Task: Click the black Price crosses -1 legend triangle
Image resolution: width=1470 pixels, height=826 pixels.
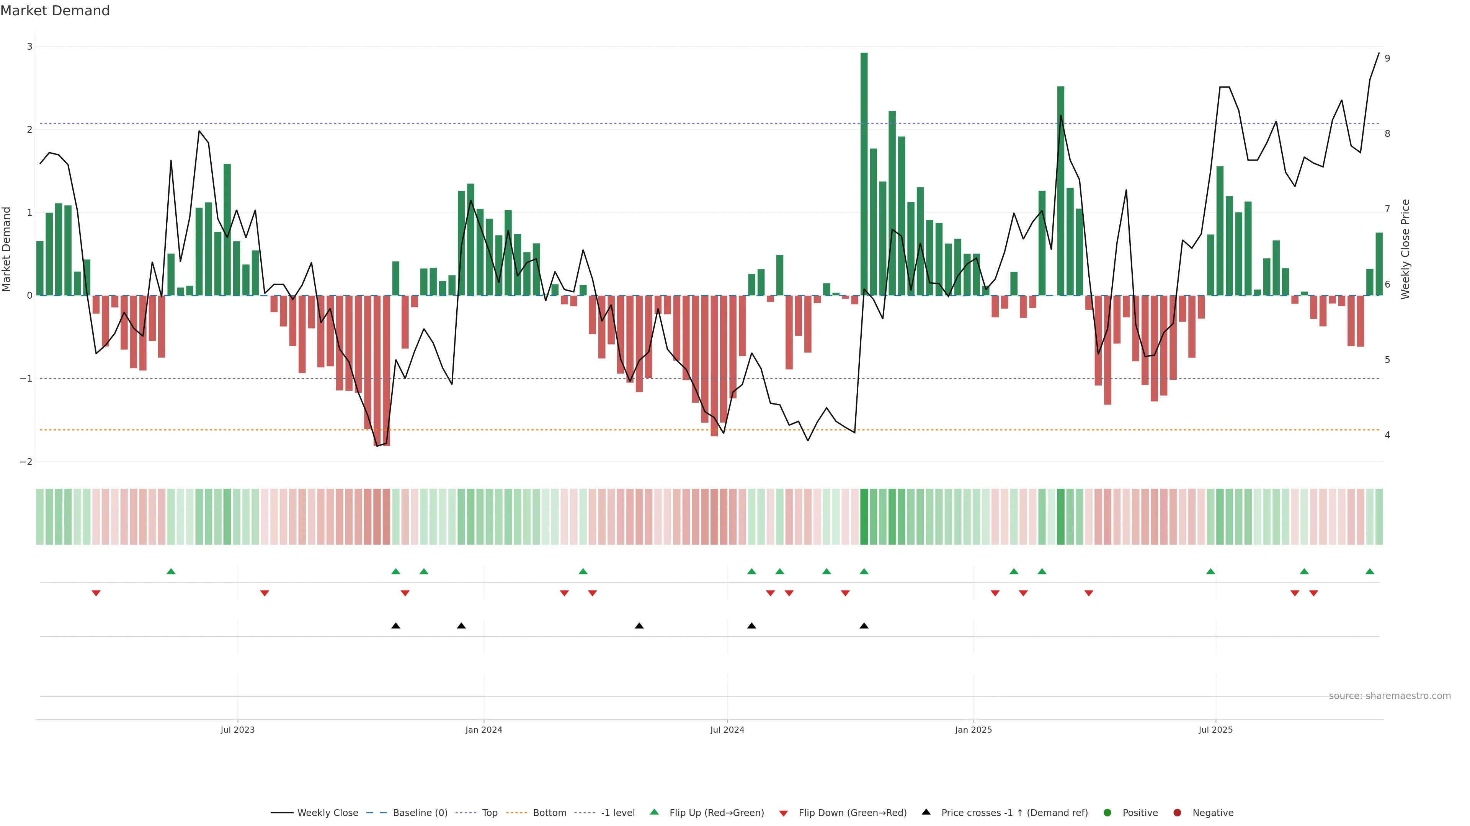Action: coord(926,812)
